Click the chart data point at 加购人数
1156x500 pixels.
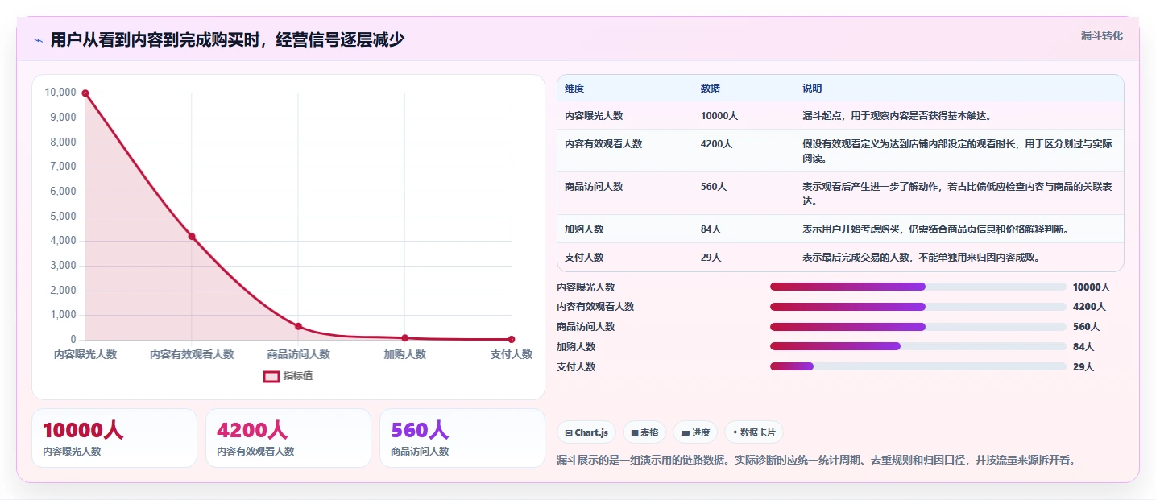click(405, 338)
